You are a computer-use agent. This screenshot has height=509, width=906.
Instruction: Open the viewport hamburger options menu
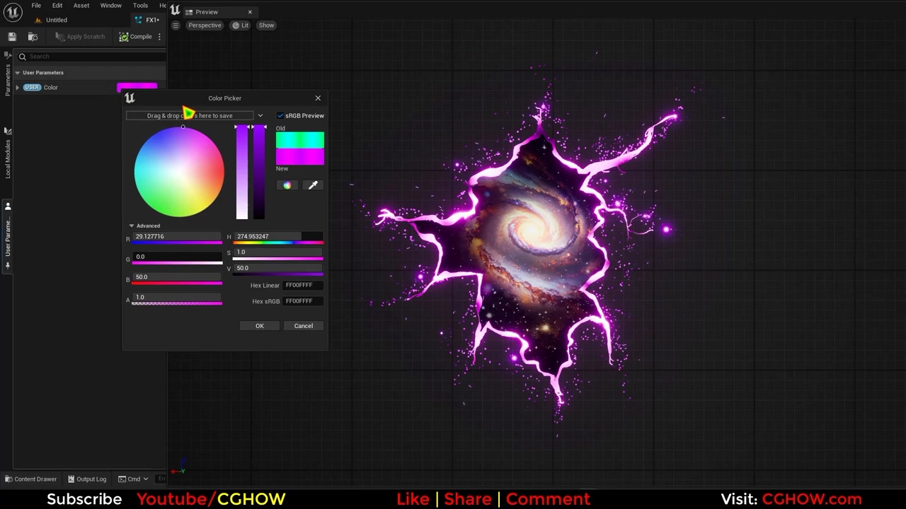(176, 25)
